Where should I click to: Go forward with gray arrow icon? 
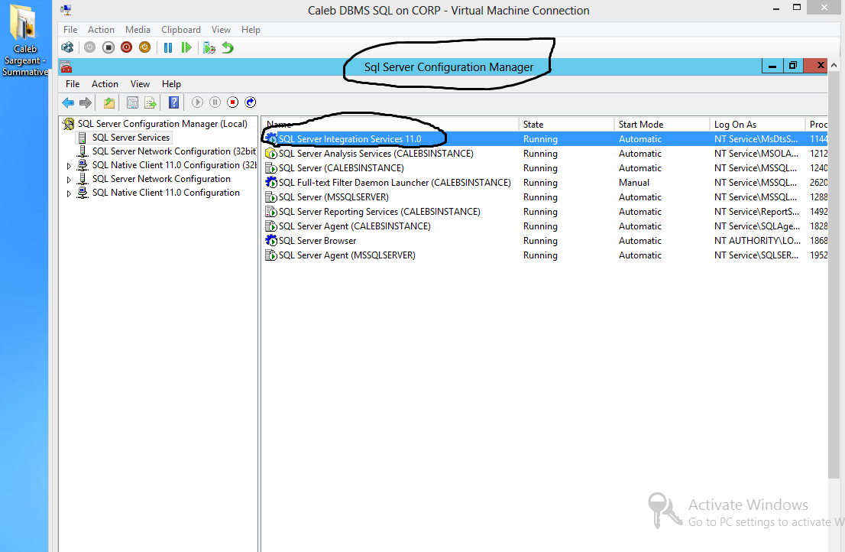tap(85, 102)
